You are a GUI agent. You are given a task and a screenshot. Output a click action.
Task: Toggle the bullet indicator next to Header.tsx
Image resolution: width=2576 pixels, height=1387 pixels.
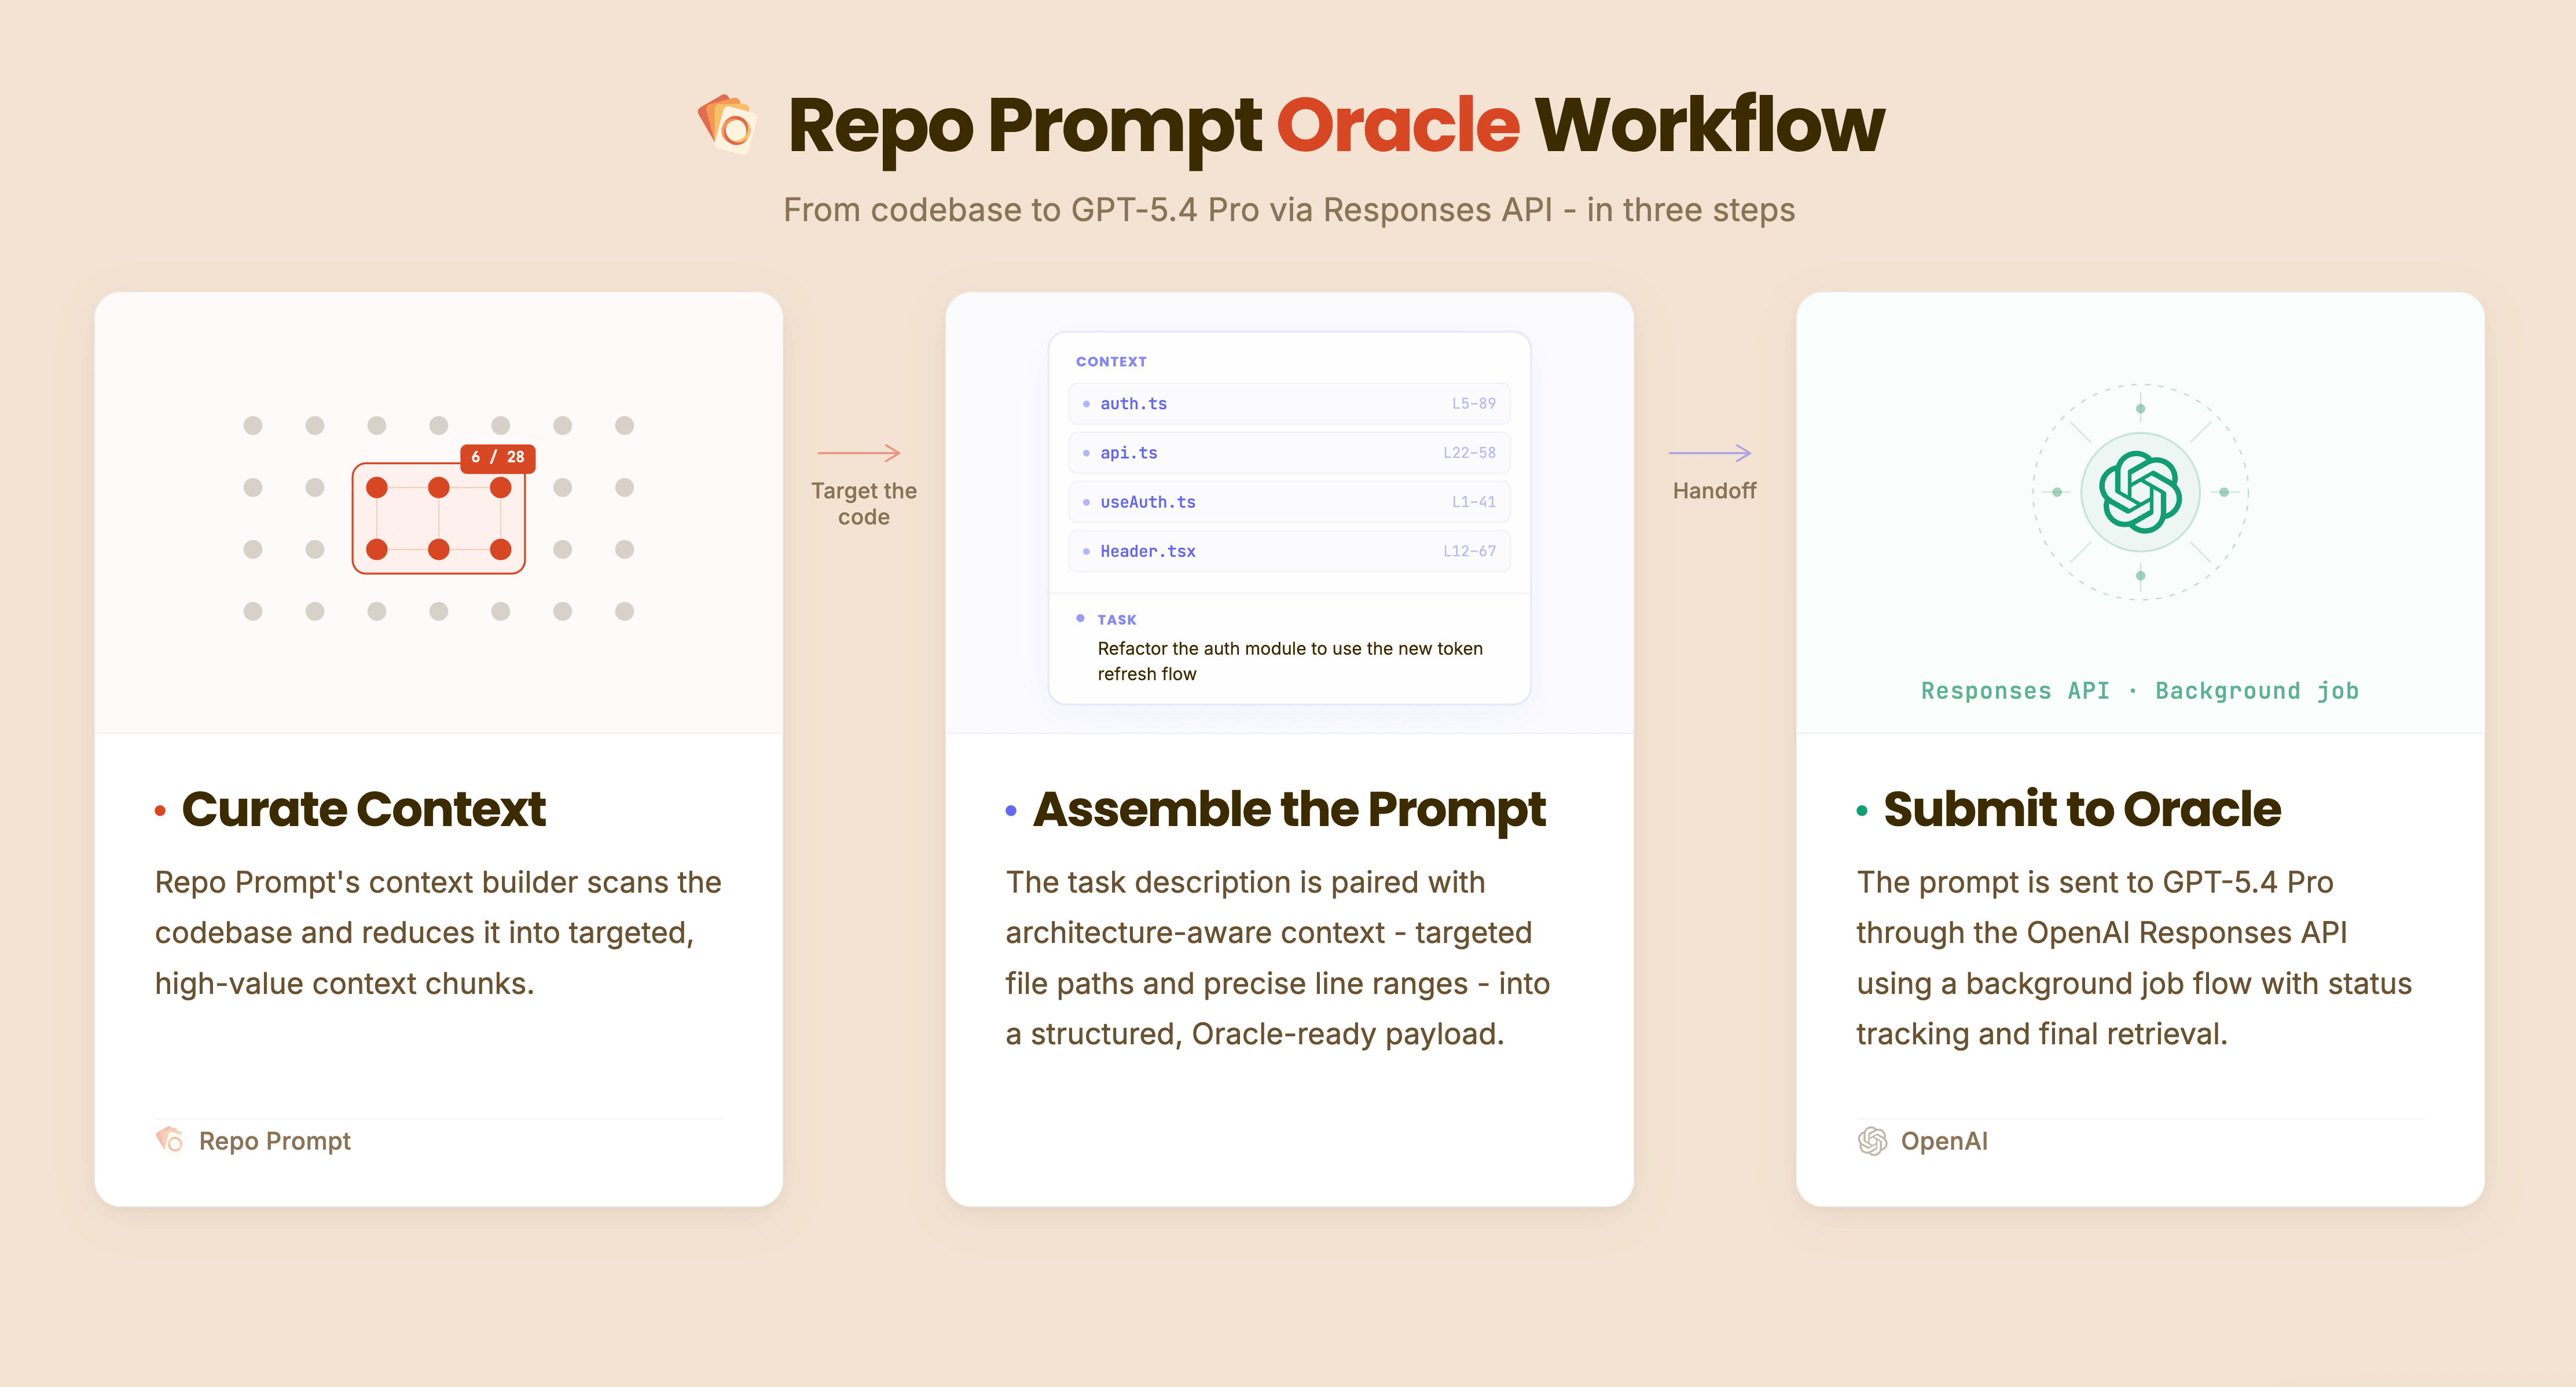point(1086,551)
